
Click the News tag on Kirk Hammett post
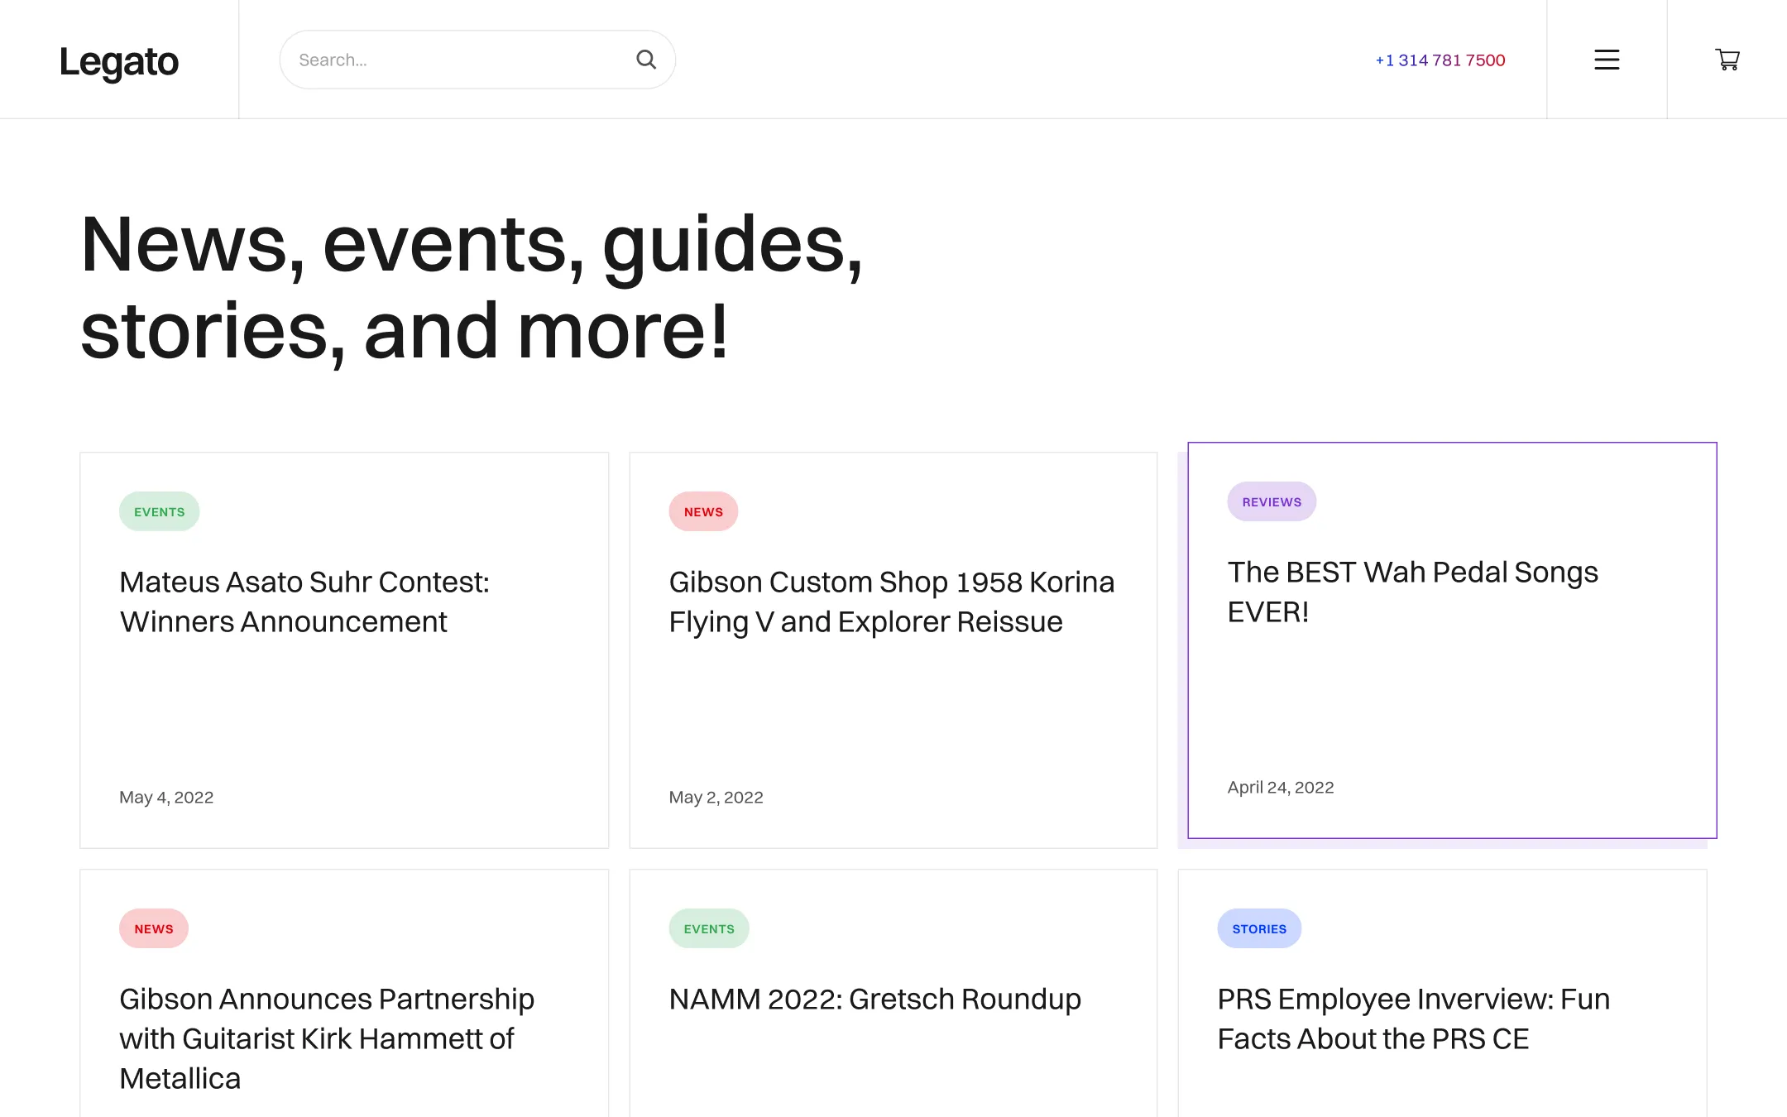point(154,928)
